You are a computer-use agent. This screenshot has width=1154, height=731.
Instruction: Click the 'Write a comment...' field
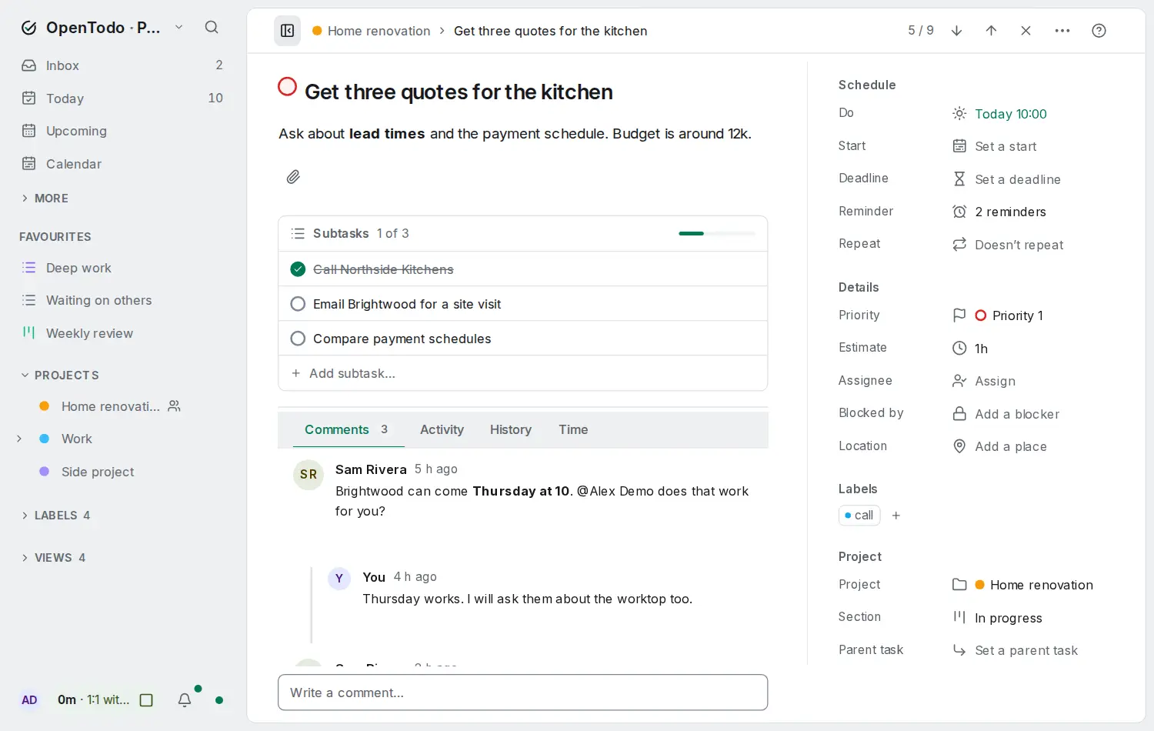point(523,693)
